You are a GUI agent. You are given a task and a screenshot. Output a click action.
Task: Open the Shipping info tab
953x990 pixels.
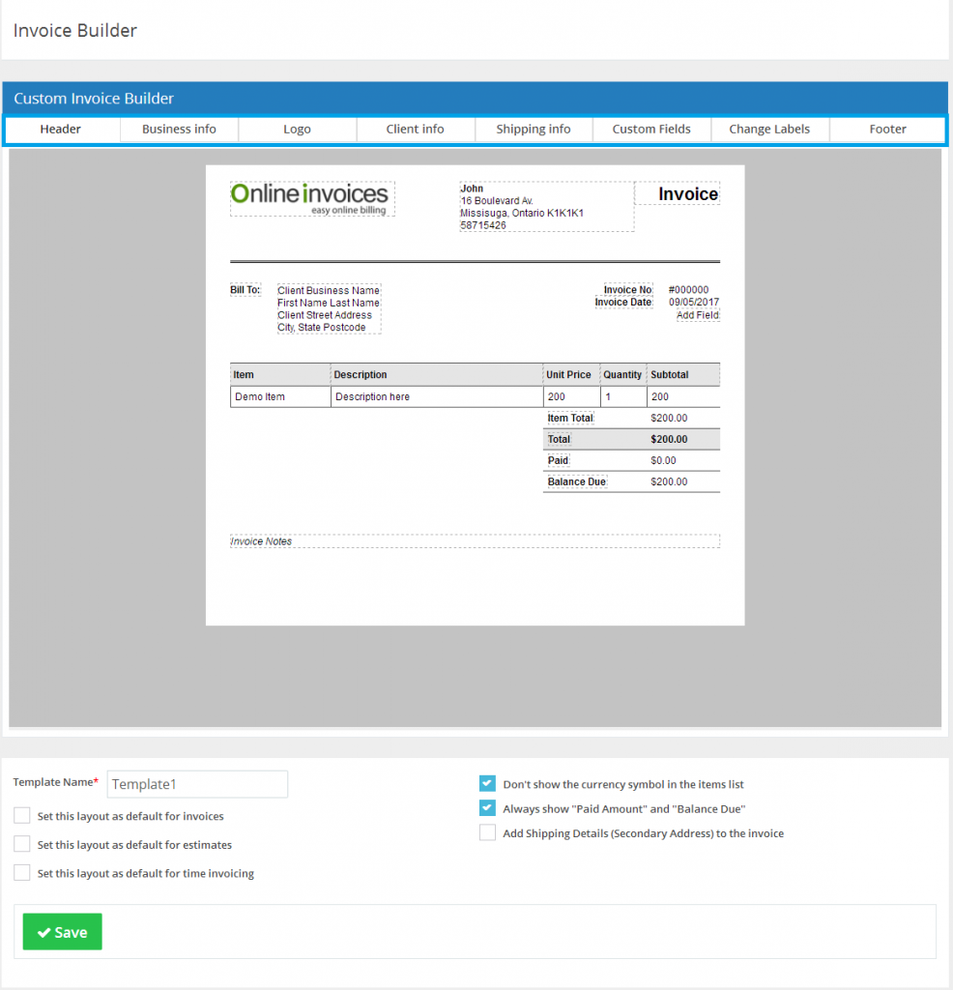534,129
